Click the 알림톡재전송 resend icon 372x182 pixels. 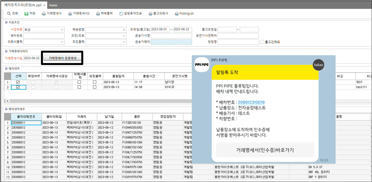(x=122, y=14)
